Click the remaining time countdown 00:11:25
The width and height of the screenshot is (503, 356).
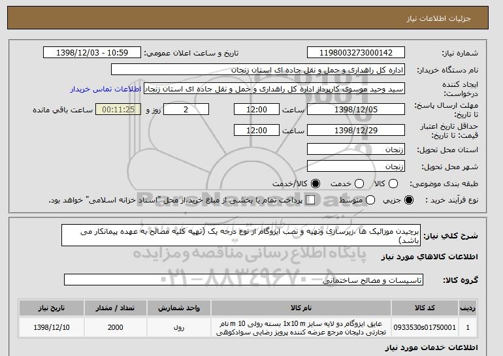click(x=118, y=109)
